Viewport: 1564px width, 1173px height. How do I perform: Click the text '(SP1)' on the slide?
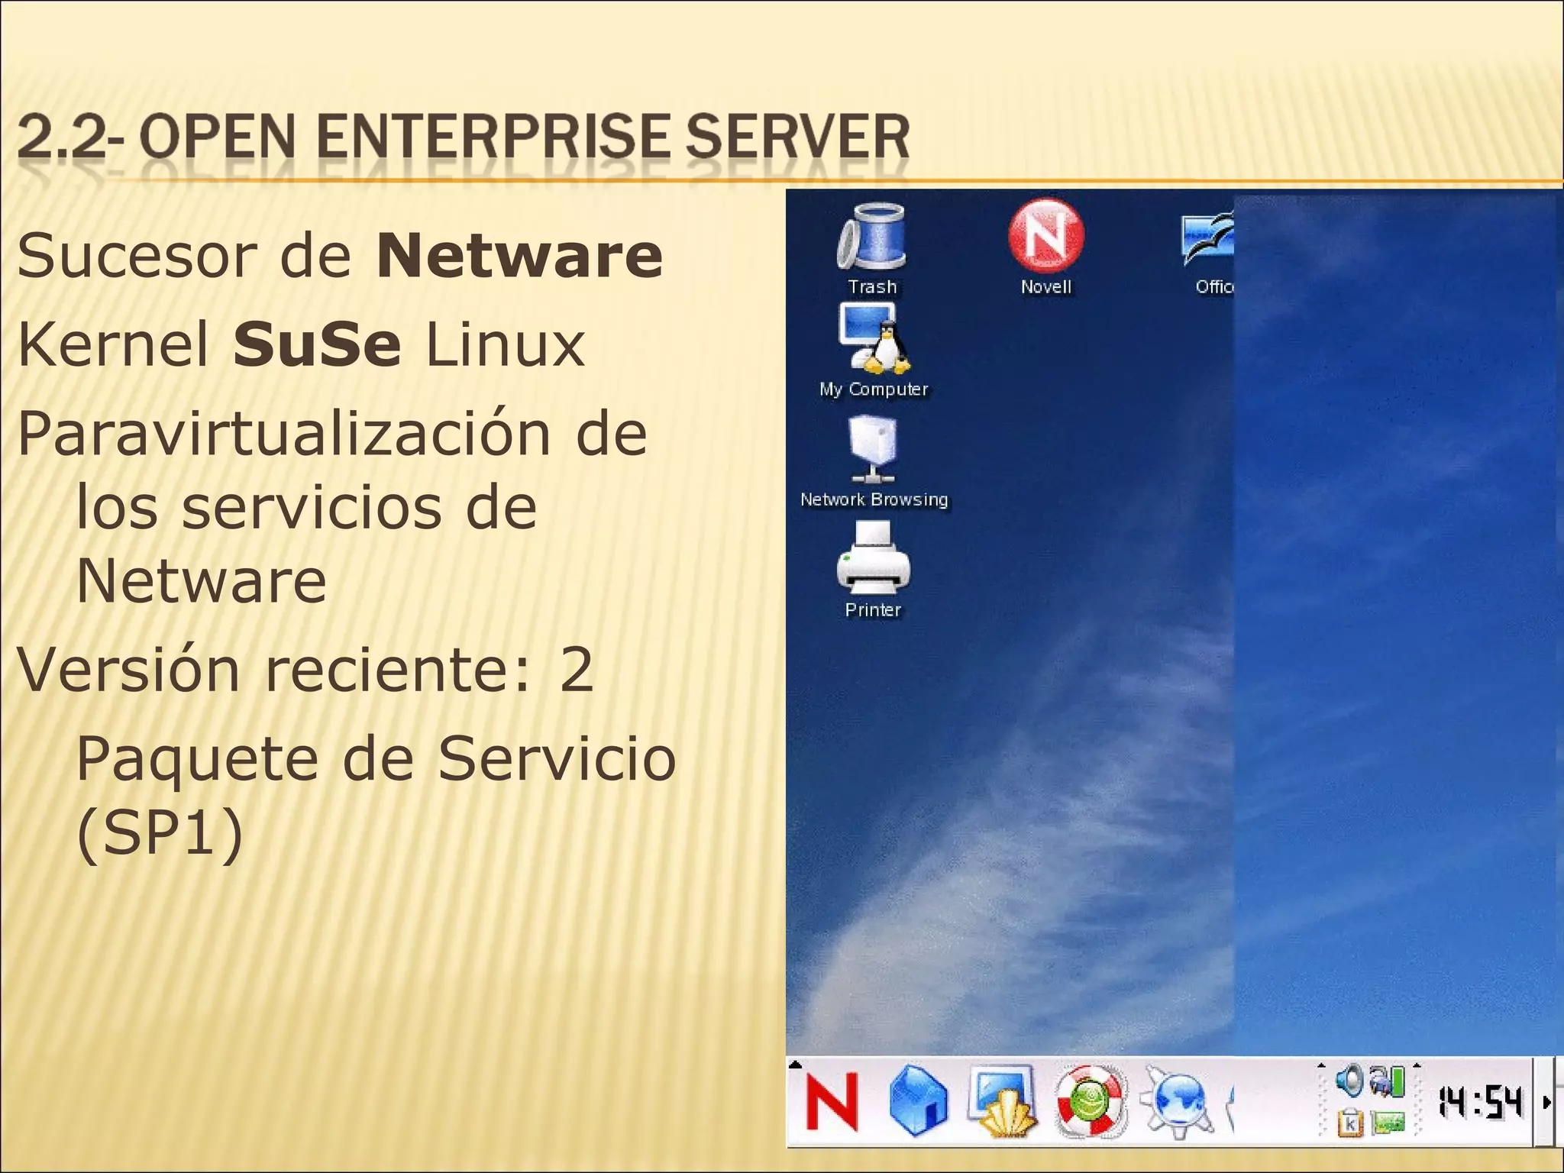click(x=160, y=833)
